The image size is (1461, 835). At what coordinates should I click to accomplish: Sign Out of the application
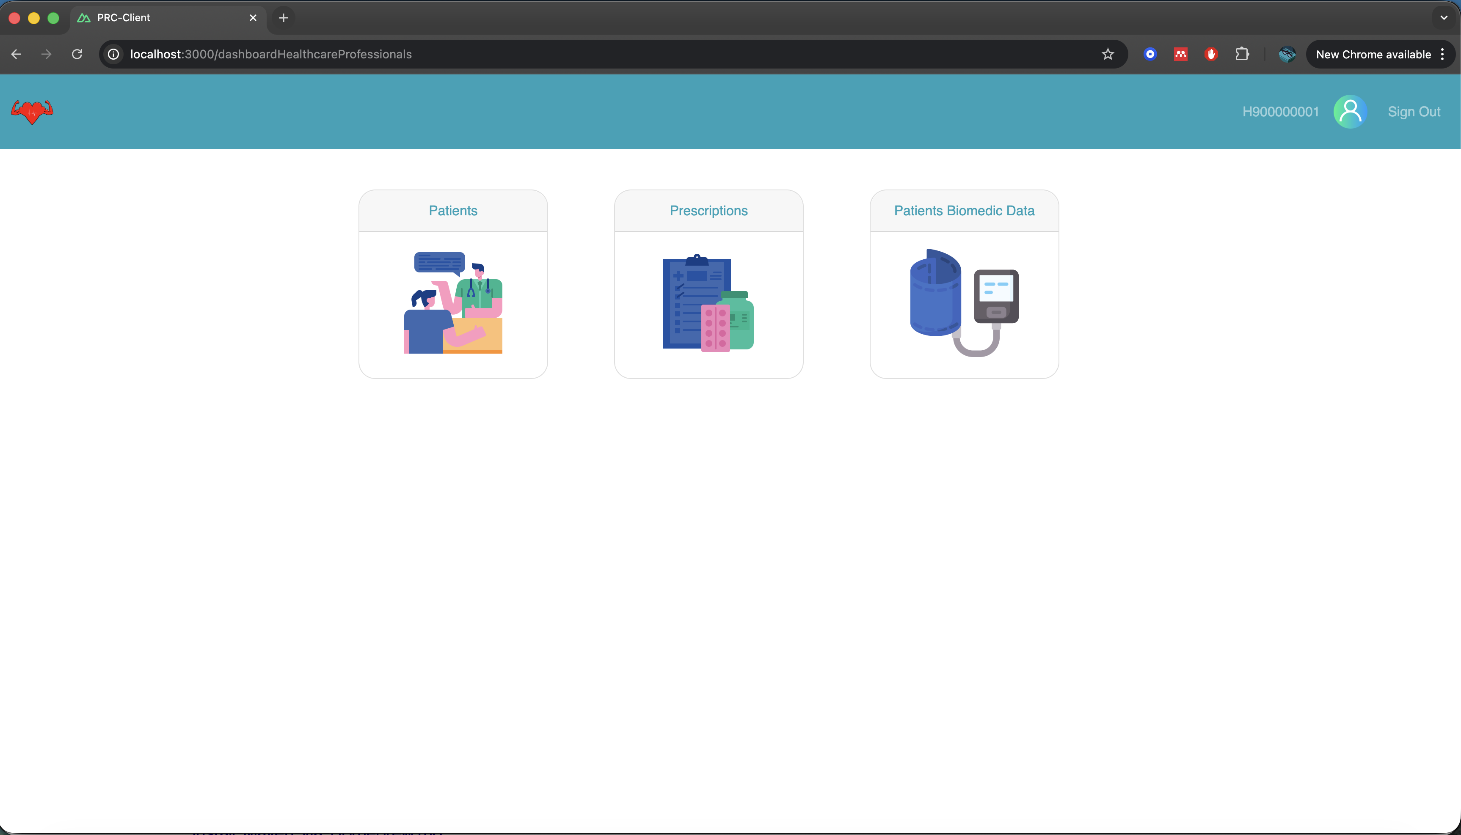(x=1414, y=112)
